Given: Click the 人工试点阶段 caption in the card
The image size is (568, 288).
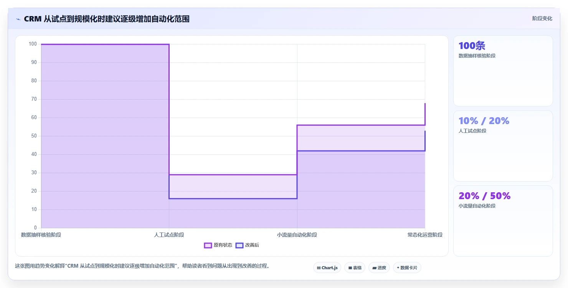Looking at the screenshot, I should coord(472,131).
